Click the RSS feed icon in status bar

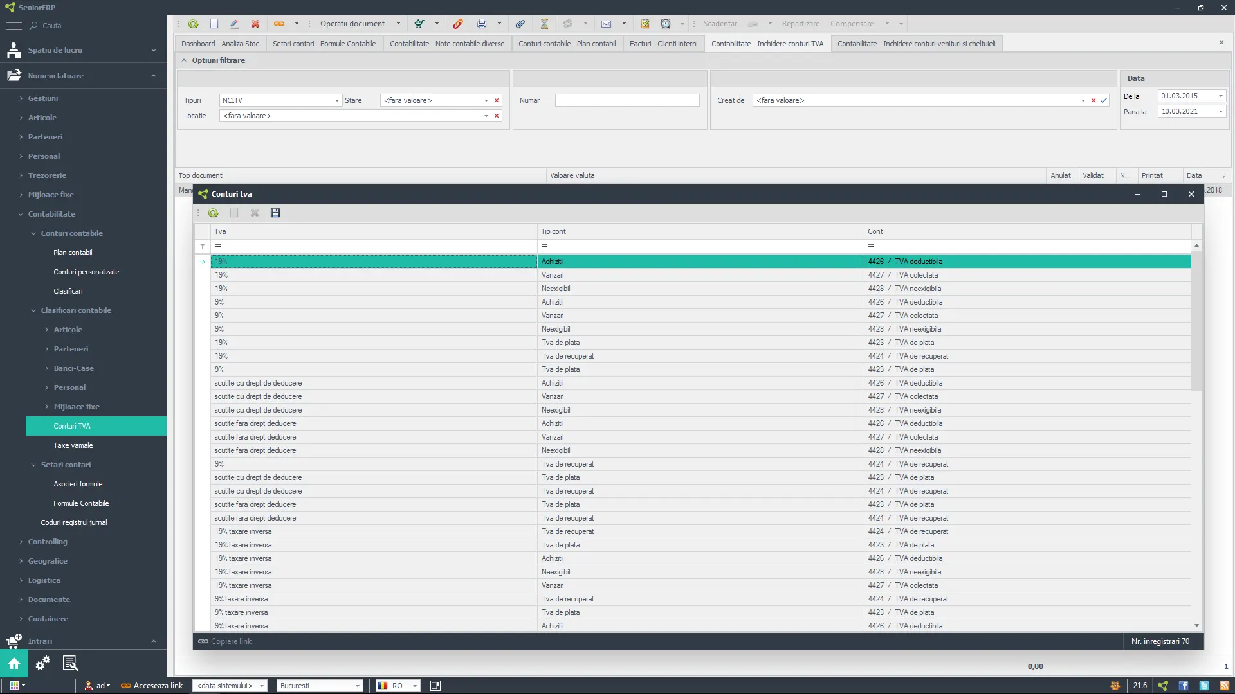click(1225, 686)
